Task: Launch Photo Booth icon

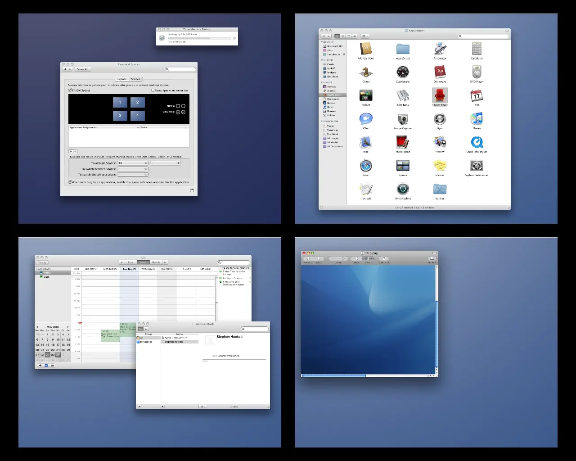Action: 403,142
